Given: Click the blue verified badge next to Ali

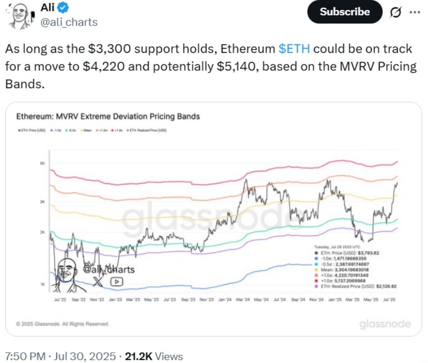Looking at the screenshot, I should [x=63, y=8].
